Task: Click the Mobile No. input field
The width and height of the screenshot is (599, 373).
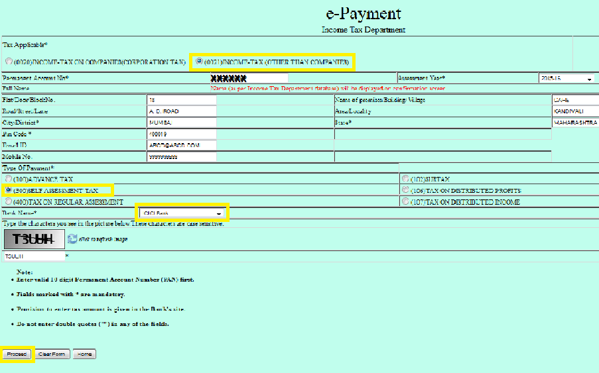Action: tap(181, 157)
